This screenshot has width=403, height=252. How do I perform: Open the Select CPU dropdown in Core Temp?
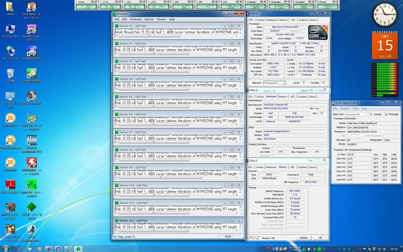click(356, 115)
